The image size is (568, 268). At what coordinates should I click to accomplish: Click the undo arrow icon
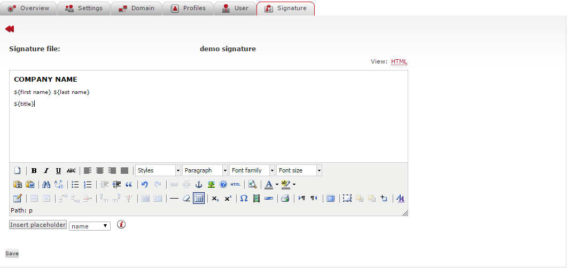(x=145, y=185)
